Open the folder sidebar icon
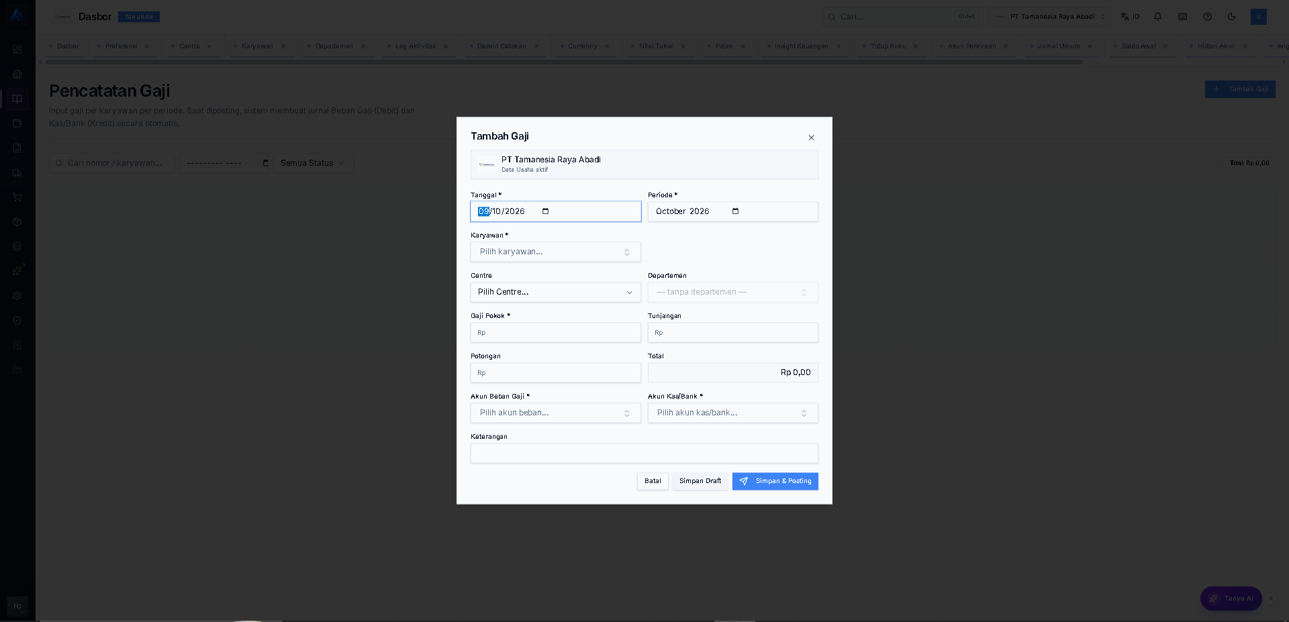This screenshot has height=622, width=1289. 17,370
